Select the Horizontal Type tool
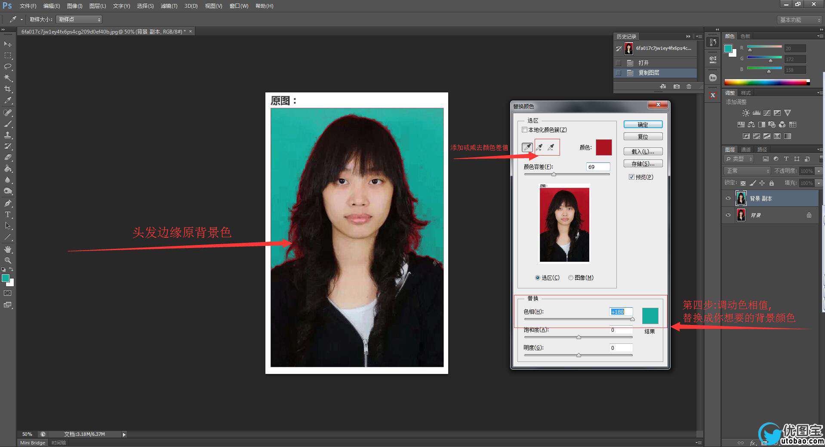Viewport: 825px width, 447px height. 8,214
